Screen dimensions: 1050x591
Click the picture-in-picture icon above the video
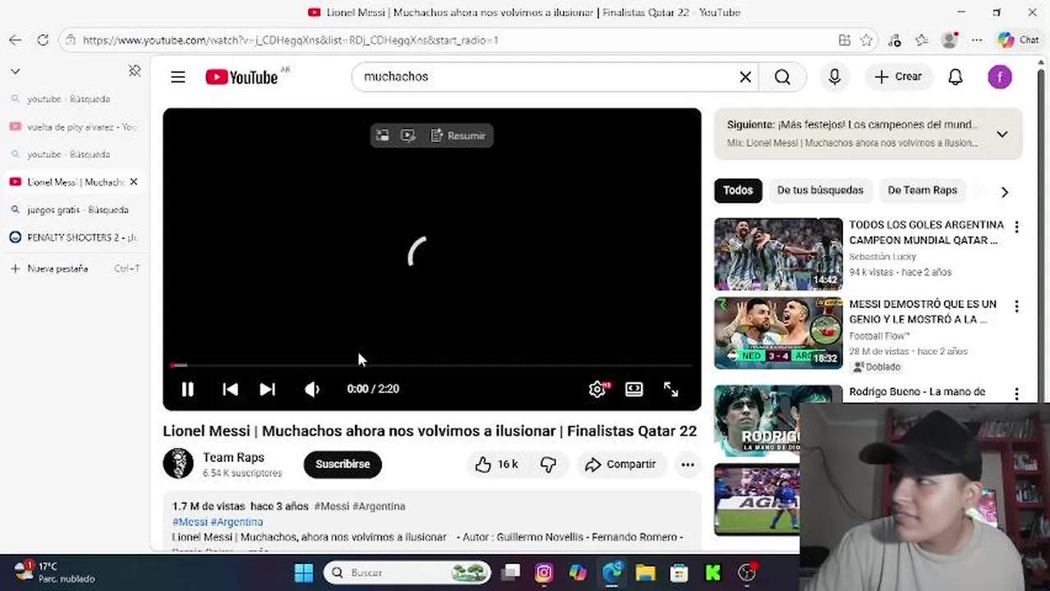coord(382,135)
